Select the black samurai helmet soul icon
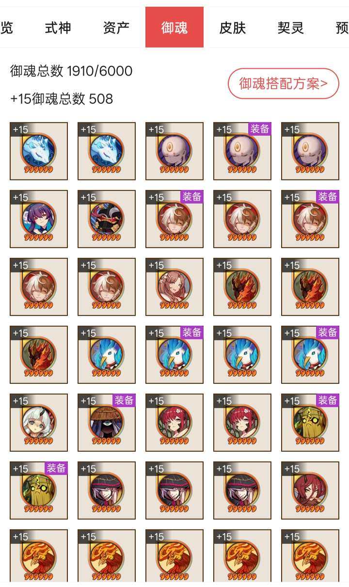Viewport: 349px width, 587px height. click(107, 219)
